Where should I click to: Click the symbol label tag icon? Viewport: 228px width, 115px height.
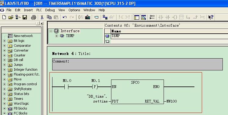click(96, 18)
